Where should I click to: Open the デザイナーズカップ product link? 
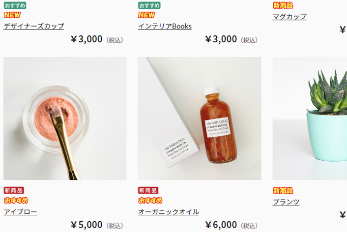click(x=34, y=26)
